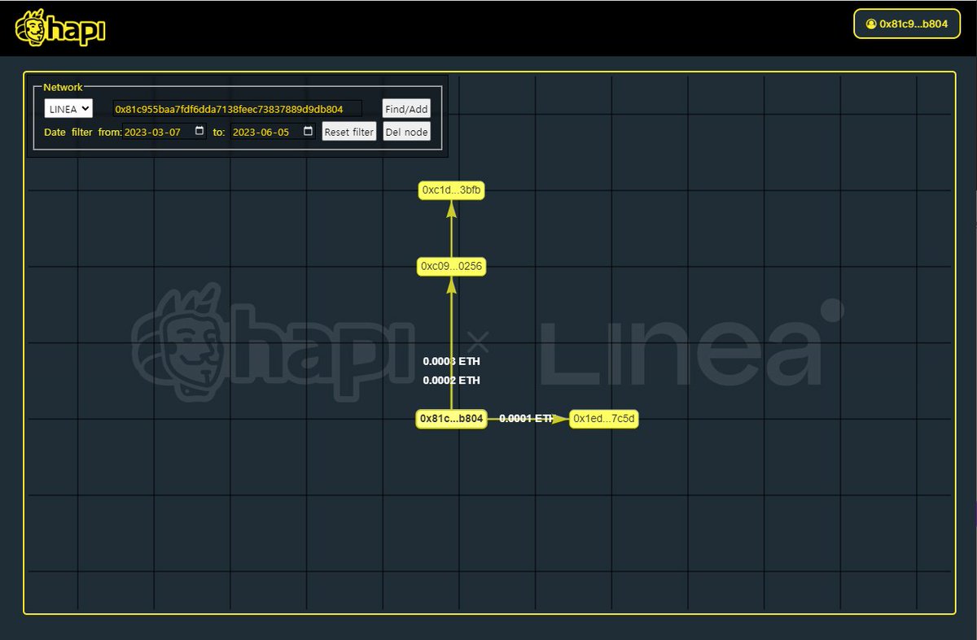Click the wallet address input field

point(237,109)
